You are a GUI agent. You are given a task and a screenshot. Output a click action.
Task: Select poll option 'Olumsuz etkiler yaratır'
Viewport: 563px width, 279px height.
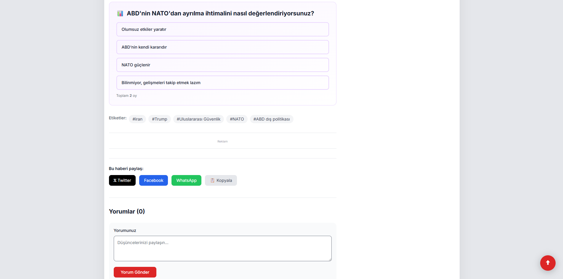coord(222,29)
